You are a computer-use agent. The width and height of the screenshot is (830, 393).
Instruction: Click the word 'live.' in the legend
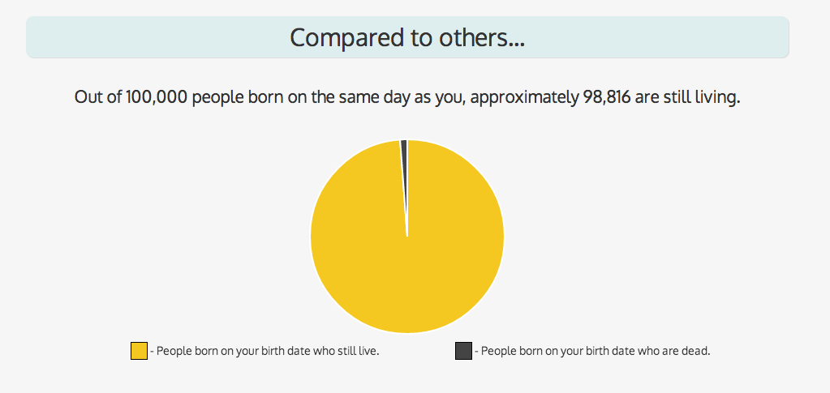coord(368,352)
